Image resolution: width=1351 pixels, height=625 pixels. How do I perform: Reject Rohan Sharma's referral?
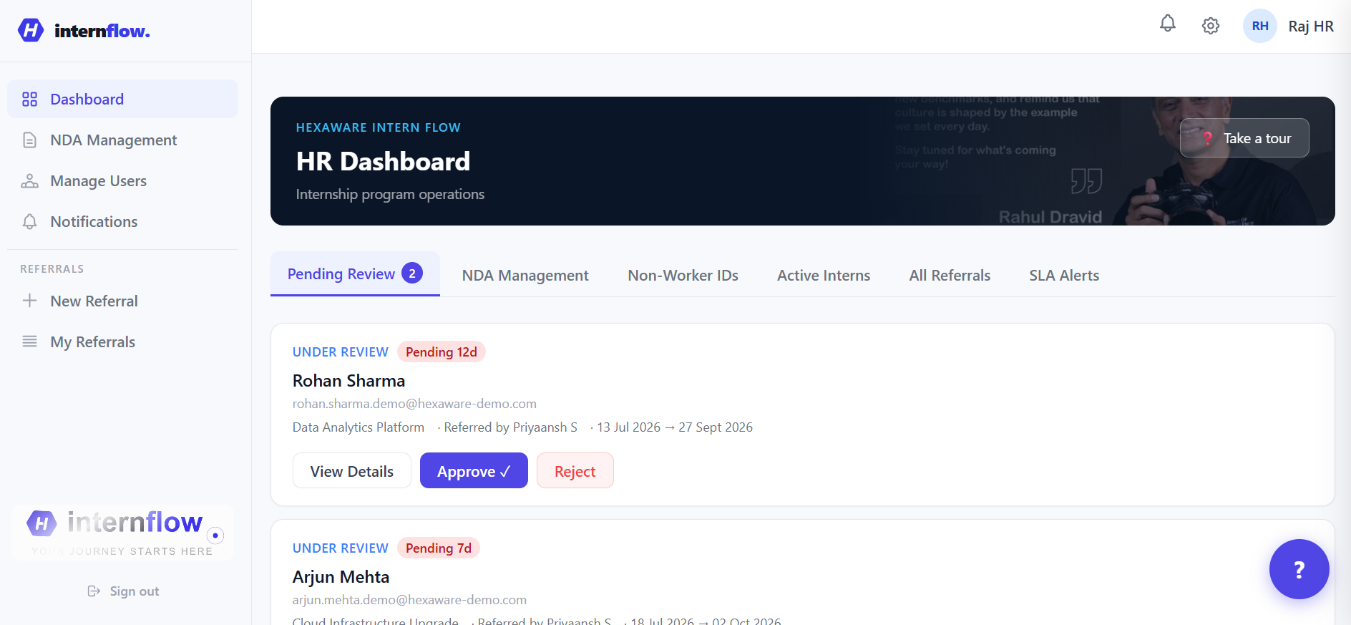coord(575,470)
